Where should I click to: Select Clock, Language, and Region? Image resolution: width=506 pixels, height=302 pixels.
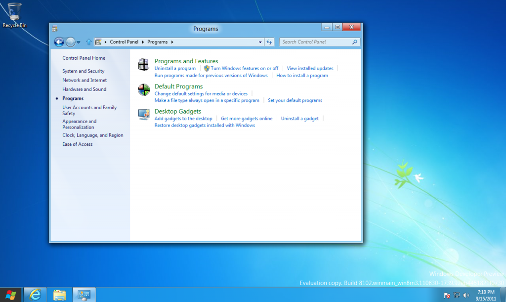tap(92, 135)
